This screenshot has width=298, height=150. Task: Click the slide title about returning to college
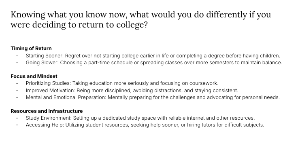pyautogui.click(x=140, y=19)
